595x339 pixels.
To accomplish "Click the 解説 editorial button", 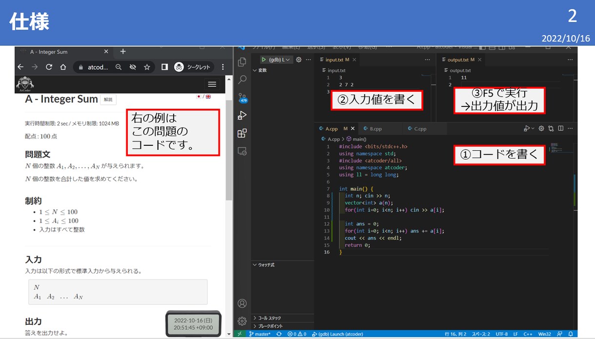I will 108,100.
